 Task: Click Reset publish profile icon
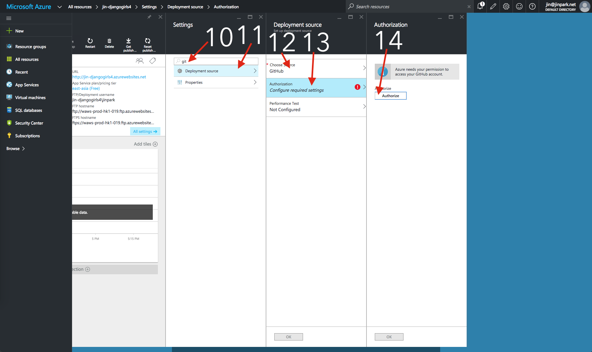click(x=148, y=41)
